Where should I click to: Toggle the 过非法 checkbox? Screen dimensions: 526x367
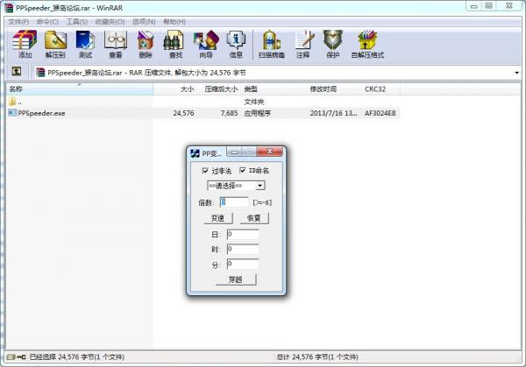(205, 171)
